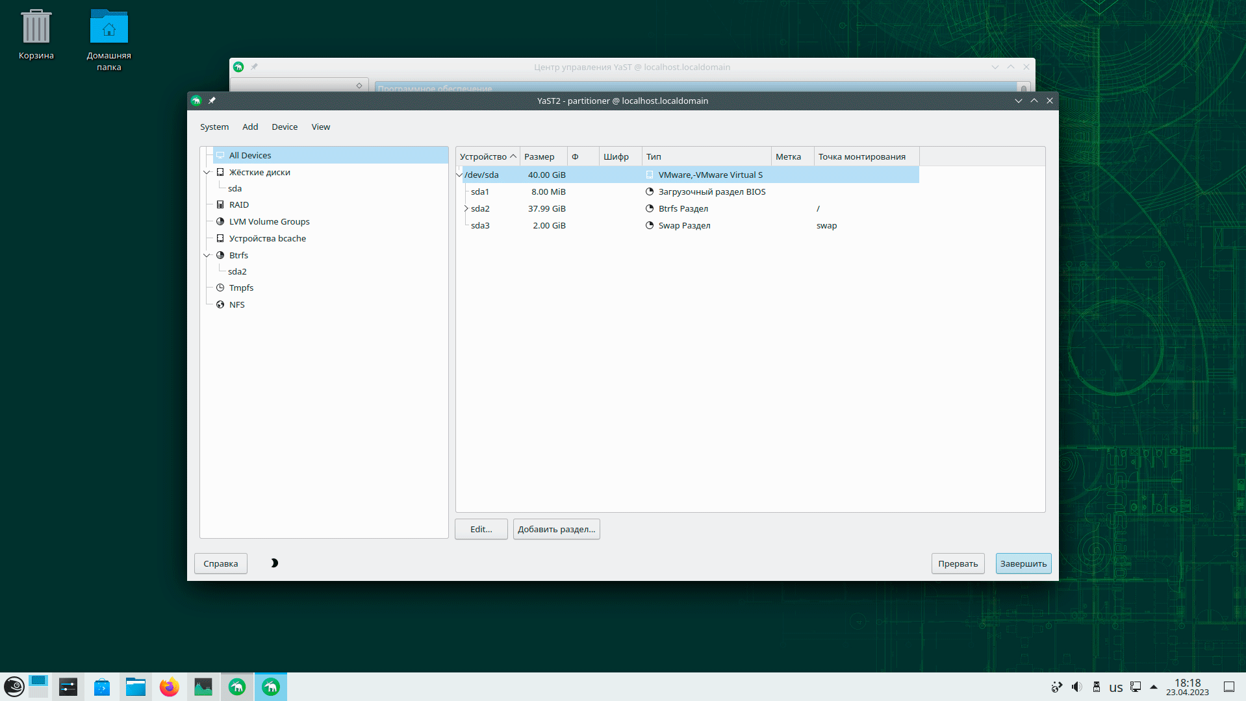The height and width of the screenshot is (701, 1246).
Task: Open Firefox from the taskbar
Action: pyautogui.click(x=170, y=687)
